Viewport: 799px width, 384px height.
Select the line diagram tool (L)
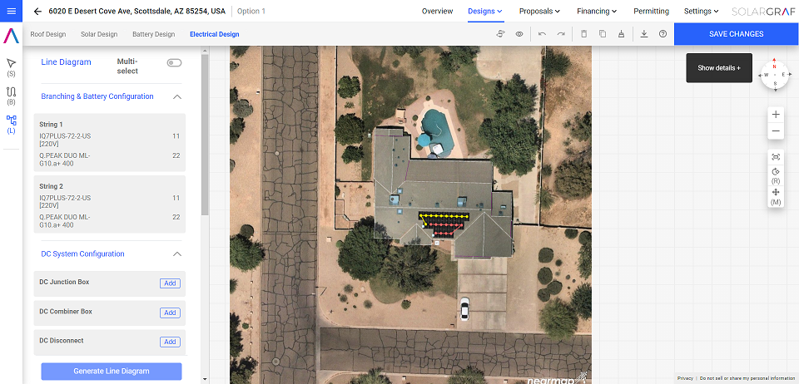11,124
